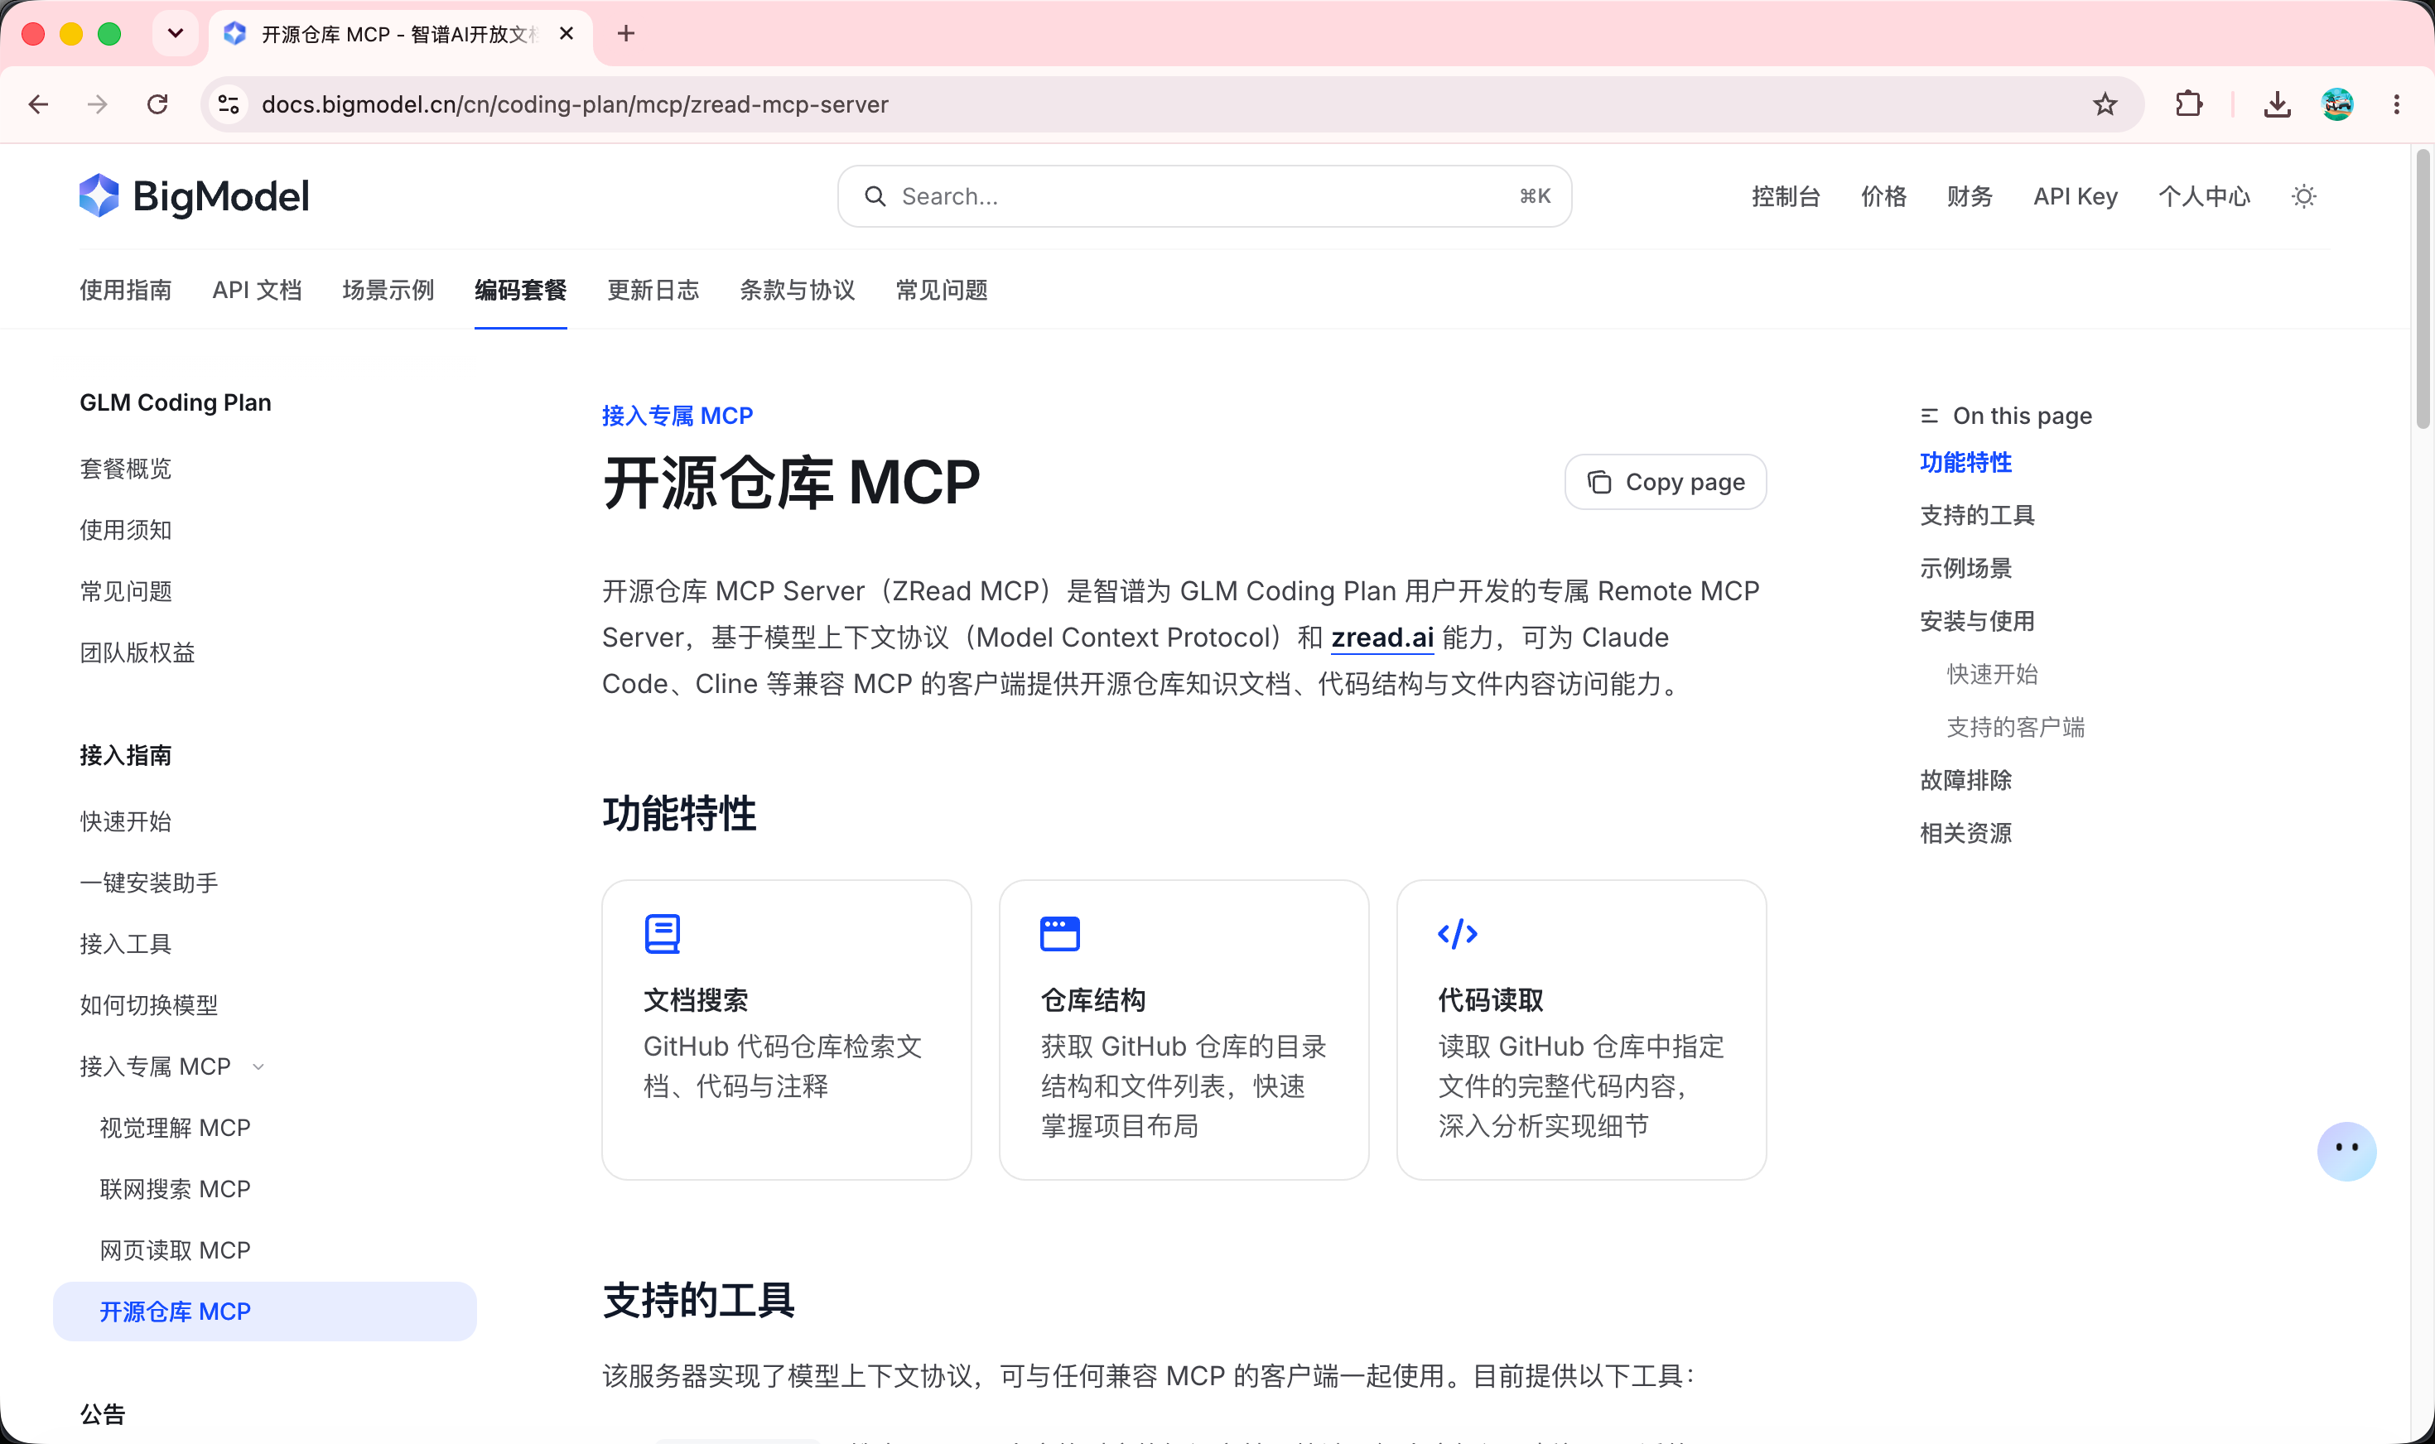This screenshot has width=2435, height=1444.
Task: Click the 代码读取 code brackets icon
Action: point(1457,934)
